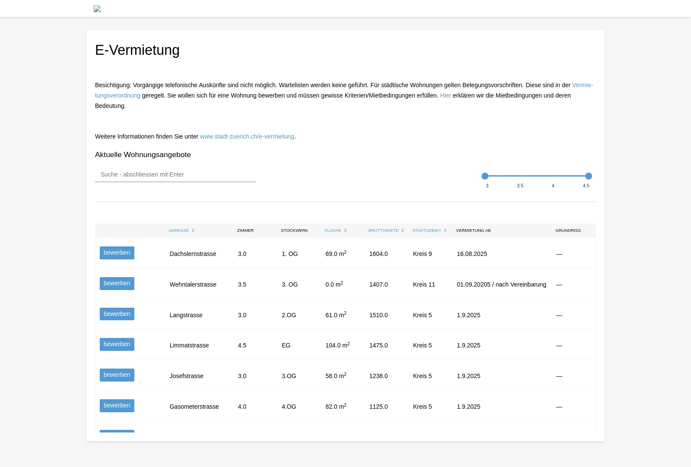Click the Zimmer column header

click(245, 230)
